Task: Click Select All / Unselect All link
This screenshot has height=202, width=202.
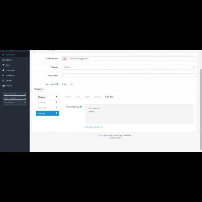Action: click(x=94, y=127)
